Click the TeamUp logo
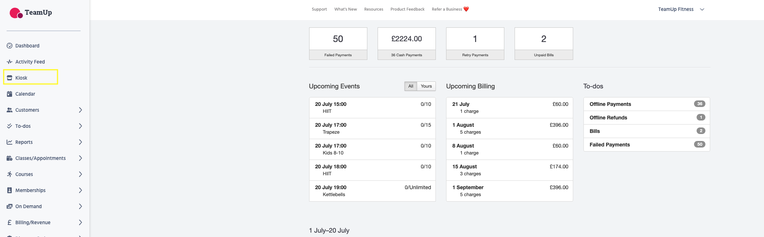Screen dimensions: 764x237 [31, 13]
